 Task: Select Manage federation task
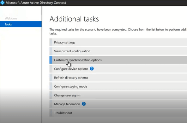click(x=118, y=104)
